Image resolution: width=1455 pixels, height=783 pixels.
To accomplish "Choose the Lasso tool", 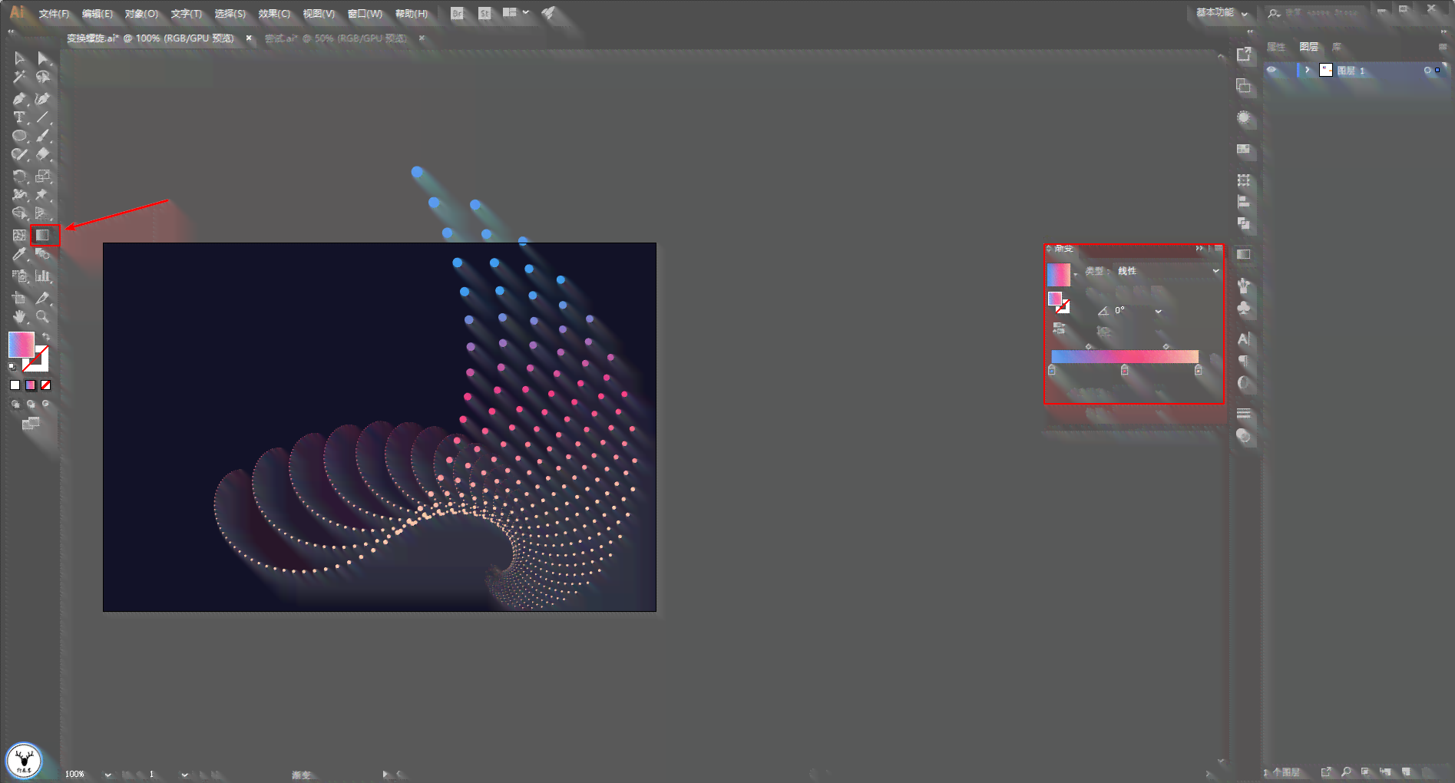I will point(43,77).
